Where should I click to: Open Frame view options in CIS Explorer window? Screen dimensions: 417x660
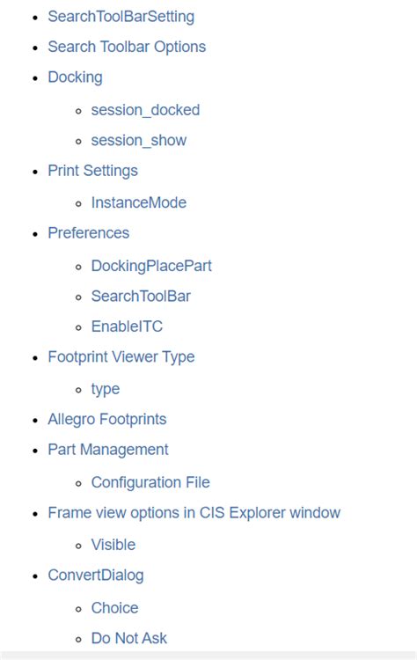[x=194, y=513]
